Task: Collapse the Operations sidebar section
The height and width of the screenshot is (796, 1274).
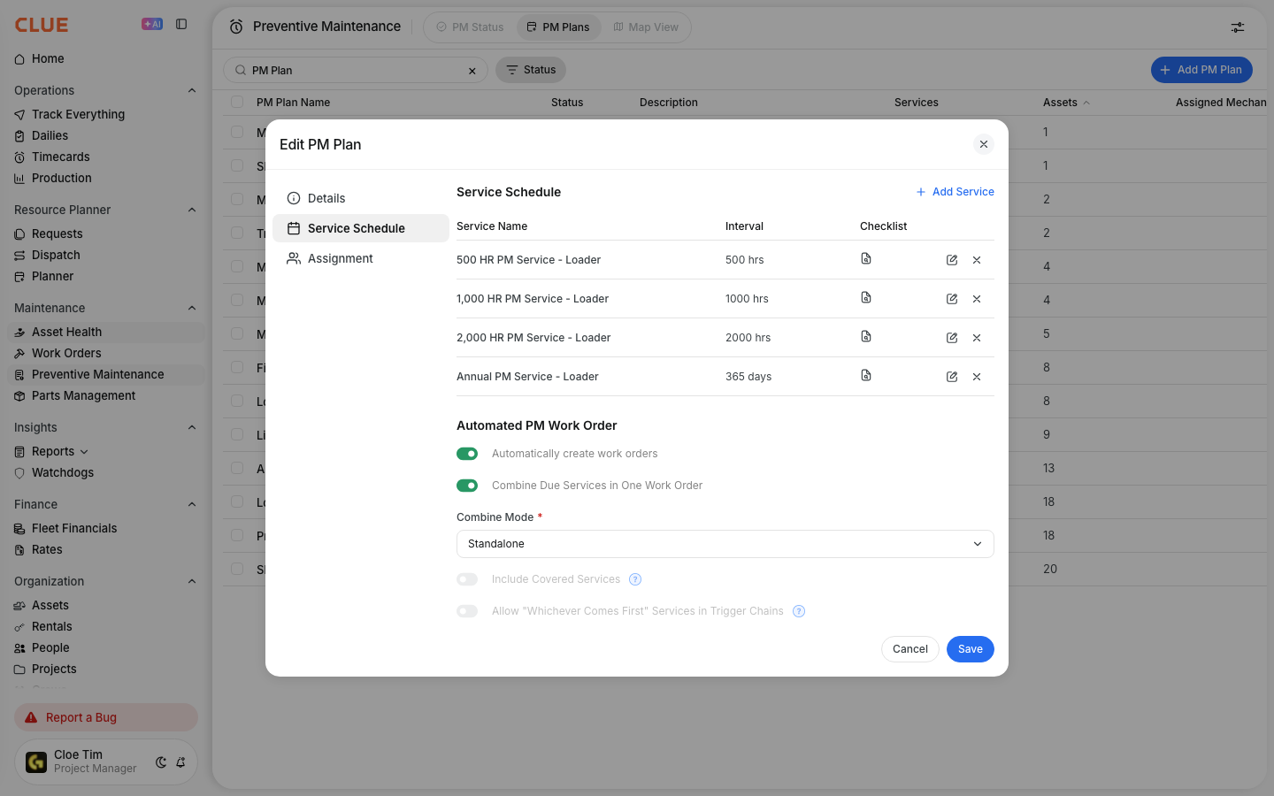Action: click(192, 90)
